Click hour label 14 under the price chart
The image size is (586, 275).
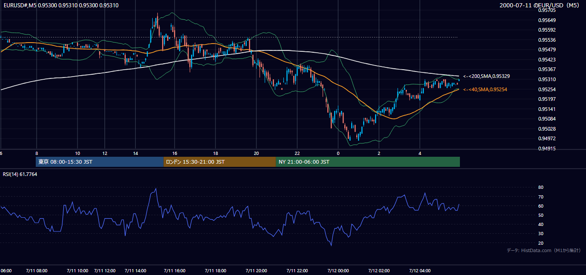coord(135,153)
